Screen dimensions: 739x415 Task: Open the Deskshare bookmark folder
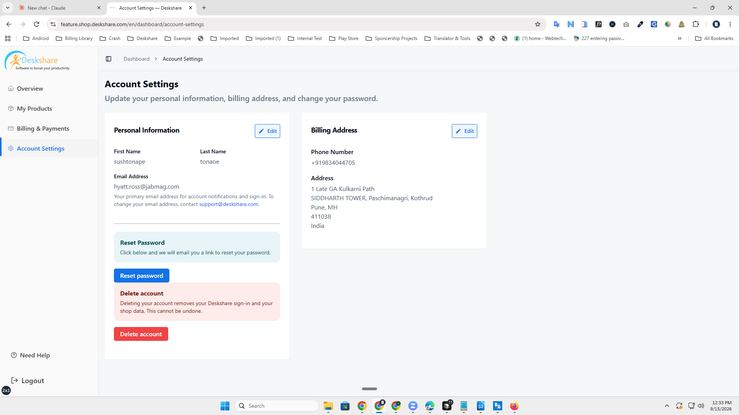point(142,38)
